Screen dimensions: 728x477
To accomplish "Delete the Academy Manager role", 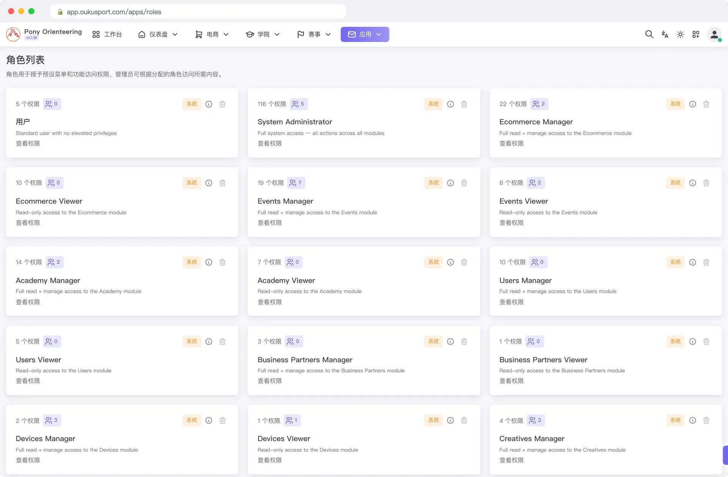I will pos(223,262).
